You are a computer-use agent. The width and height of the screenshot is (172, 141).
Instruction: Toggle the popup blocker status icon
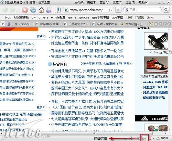[x=150, y=138]
